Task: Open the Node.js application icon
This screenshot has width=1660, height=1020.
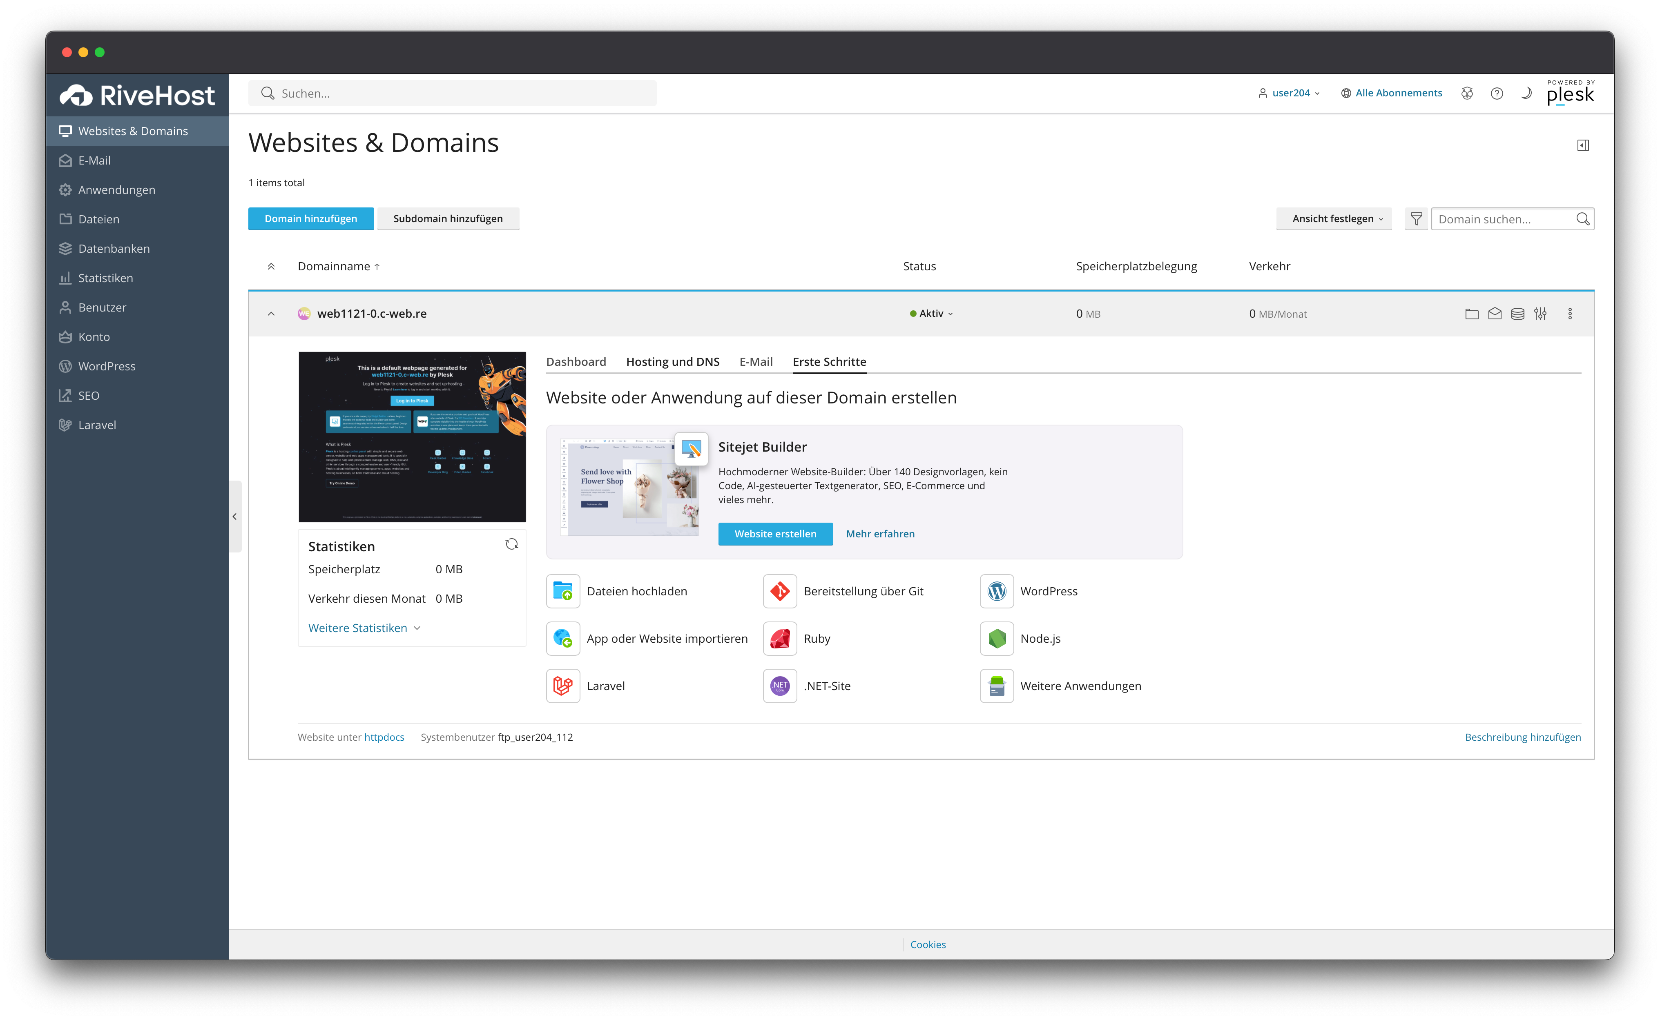Action: point(996,638)
